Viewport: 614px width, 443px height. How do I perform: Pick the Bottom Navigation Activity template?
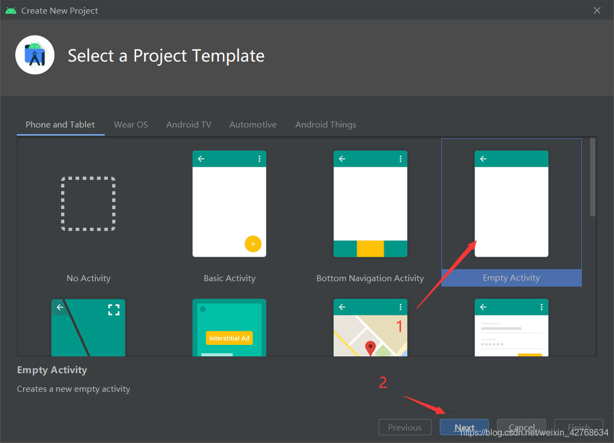pos(370,204)
